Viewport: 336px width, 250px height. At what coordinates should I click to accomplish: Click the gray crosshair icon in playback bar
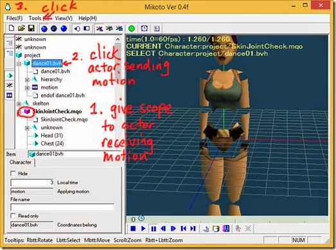pyautogui.click(x=248, y=229)
